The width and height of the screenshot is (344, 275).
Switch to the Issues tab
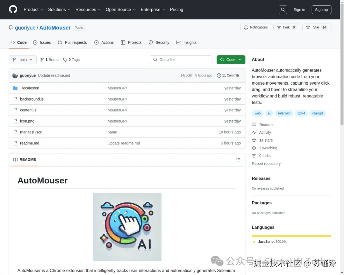[42, 43]
